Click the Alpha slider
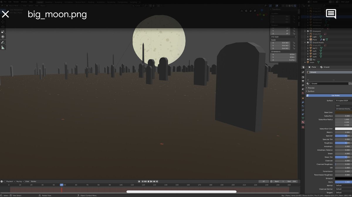The height and width of the screenshot is (197, 352). 343,182
